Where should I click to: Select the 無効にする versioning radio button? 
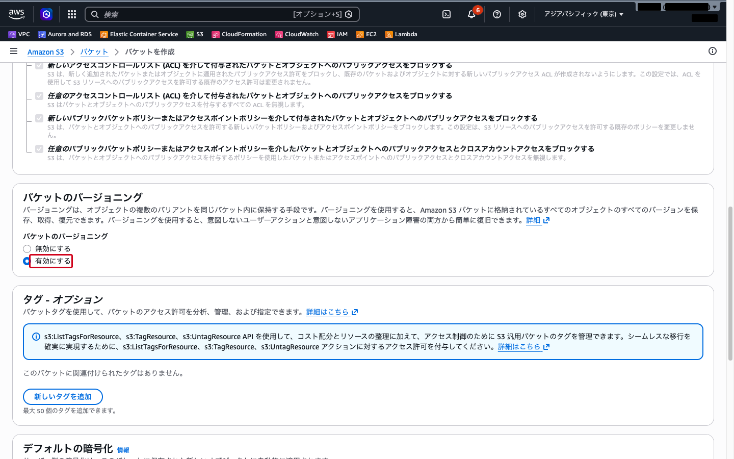pos(27,249)
